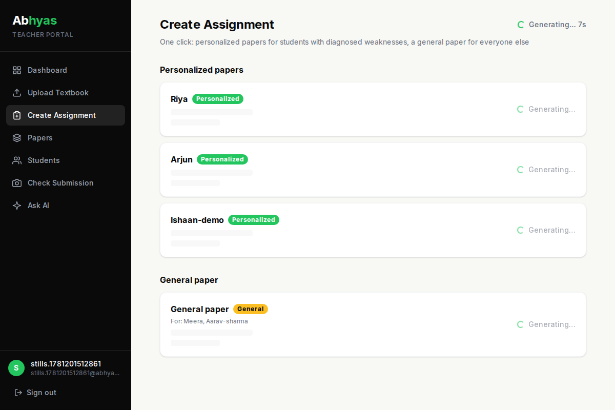Click the yellow General badge
615x410 pixels.
point(251,309)
